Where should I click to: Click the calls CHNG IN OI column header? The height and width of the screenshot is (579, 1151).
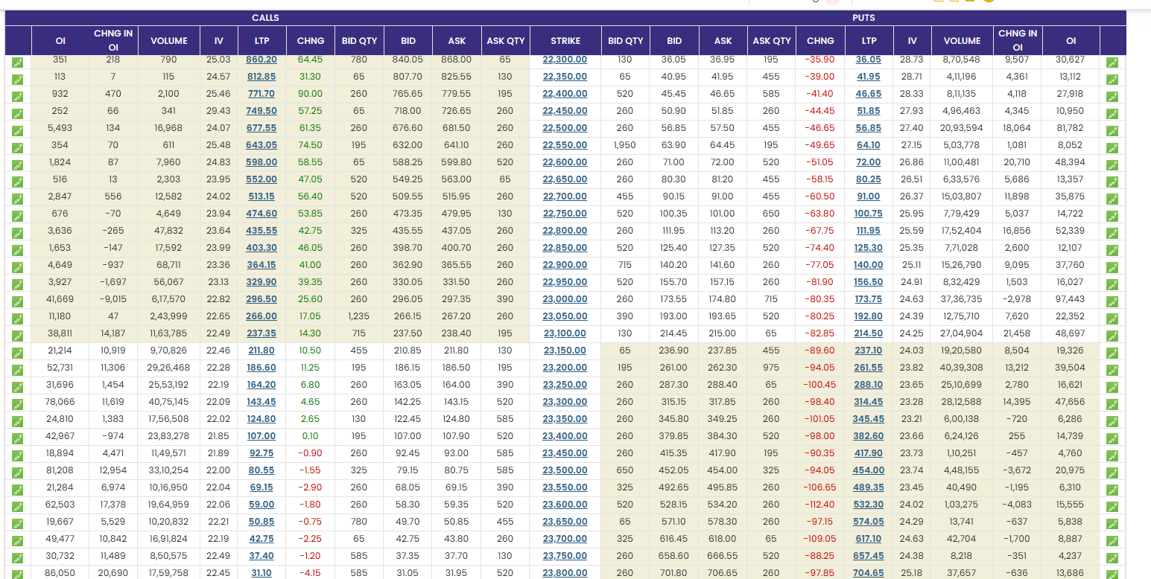coord(113,41)
